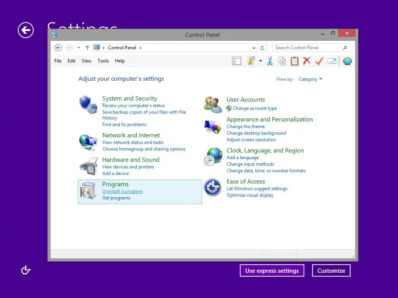
Task: Open Adjust screen resolution link
Action: 251,140
